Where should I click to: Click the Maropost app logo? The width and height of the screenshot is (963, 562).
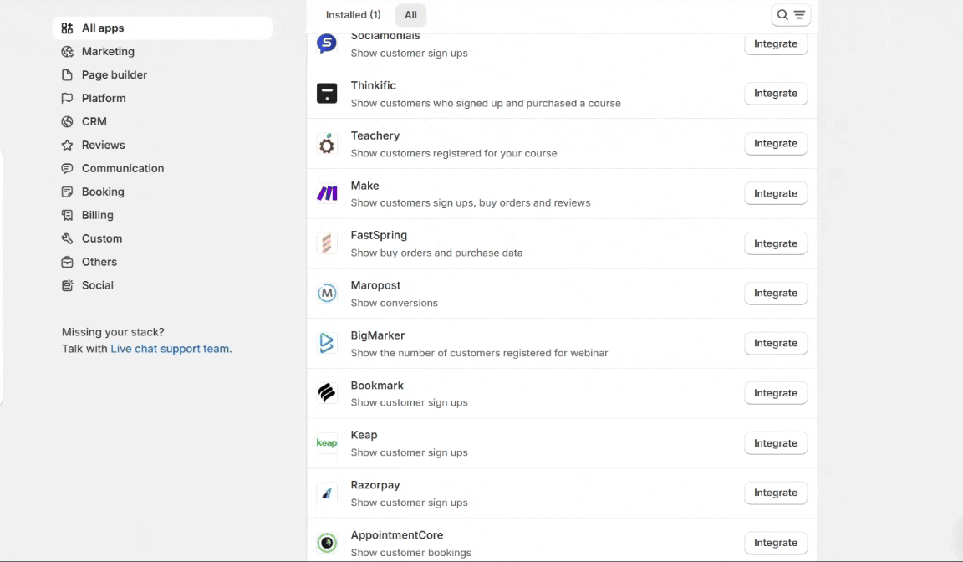327,293
